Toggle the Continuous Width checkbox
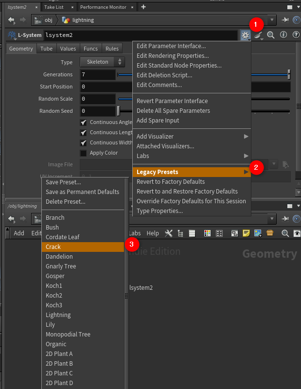Screen dimensions: 301x389 83,142
